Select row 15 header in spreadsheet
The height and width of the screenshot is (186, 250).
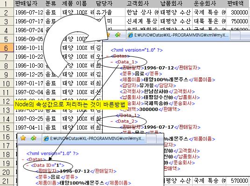tap(7, 128)
